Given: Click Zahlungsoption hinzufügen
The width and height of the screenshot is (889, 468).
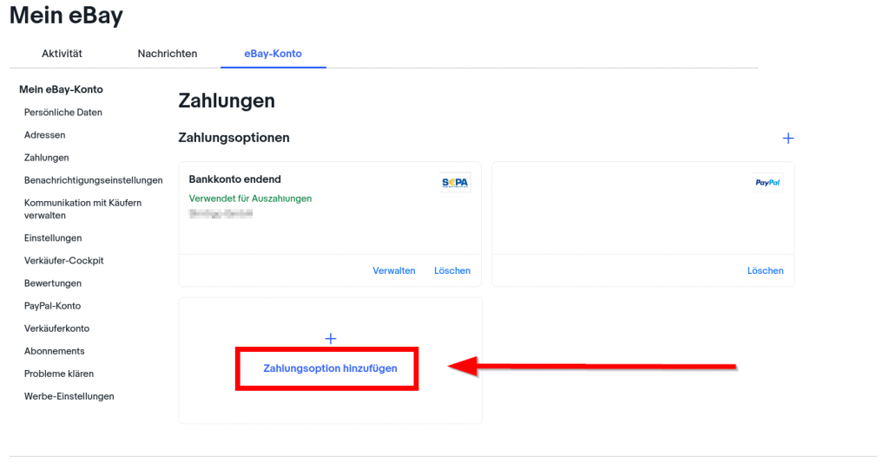Looking at the screenshot, I should [330, 368].
